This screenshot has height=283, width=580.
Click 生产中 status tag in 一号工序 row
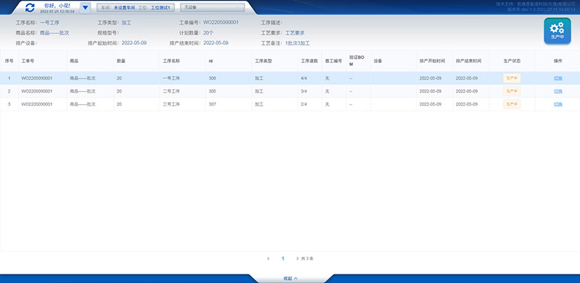pyautogui.click(x=512, y=78)
